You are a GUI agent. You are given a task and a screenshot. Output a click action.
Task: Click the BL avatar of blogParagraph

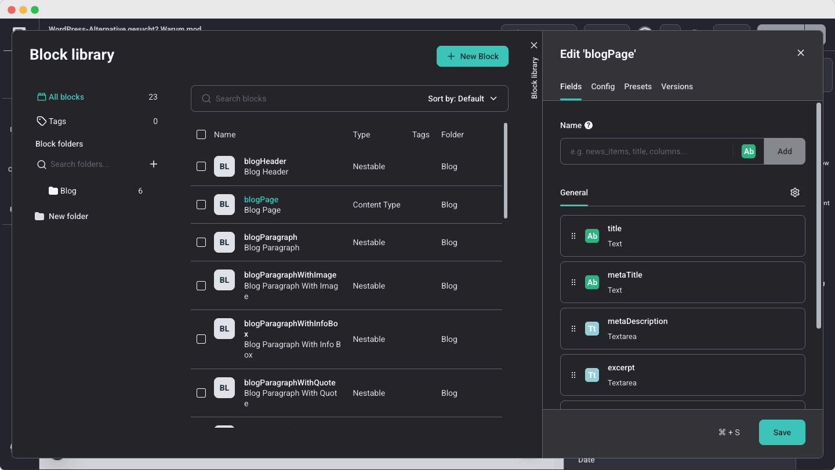tap(224, 242)
